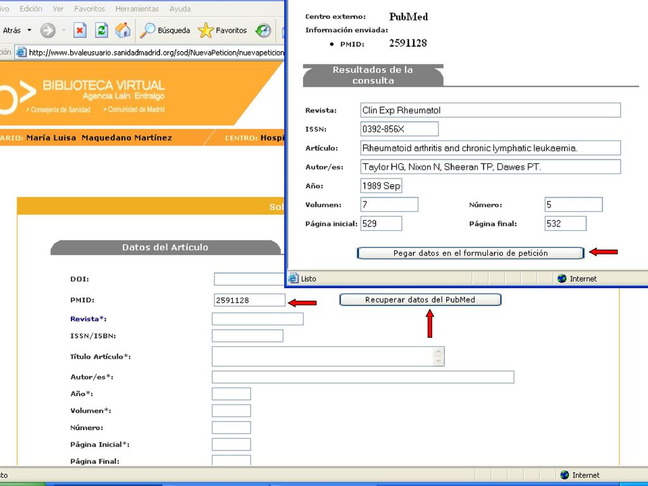Image resolution: width=648 pixels, height=486 pixels.
Task: Focus the empty Revista field in the request form
Action: point(258,319)
